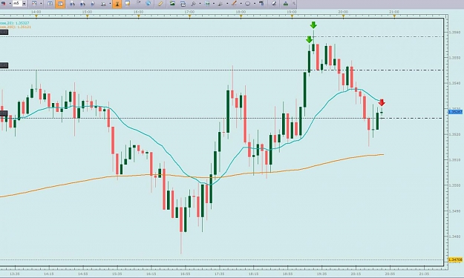The height and width of the screenshot is (278, 464).
Task: Click the 21:00 yellow time marker
Action: pyautogui.click(x=394, y=17)
